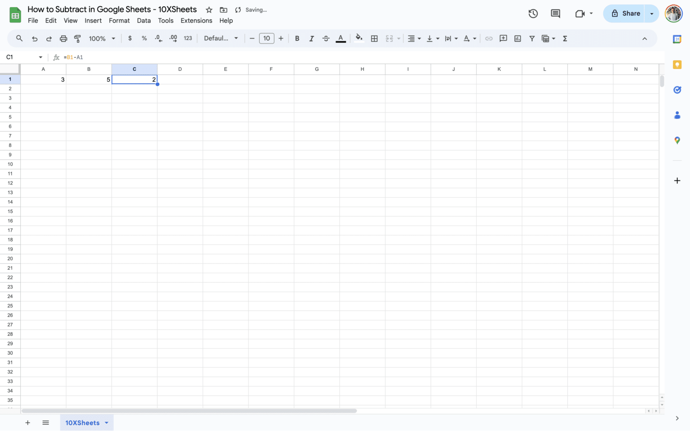Hide the side panel with the arrow
This screenshot has height=431, width=690.
tap(677, 417)
